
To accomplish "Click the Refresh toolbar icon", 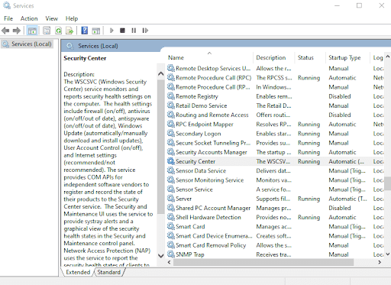I will tap(59, 31).
